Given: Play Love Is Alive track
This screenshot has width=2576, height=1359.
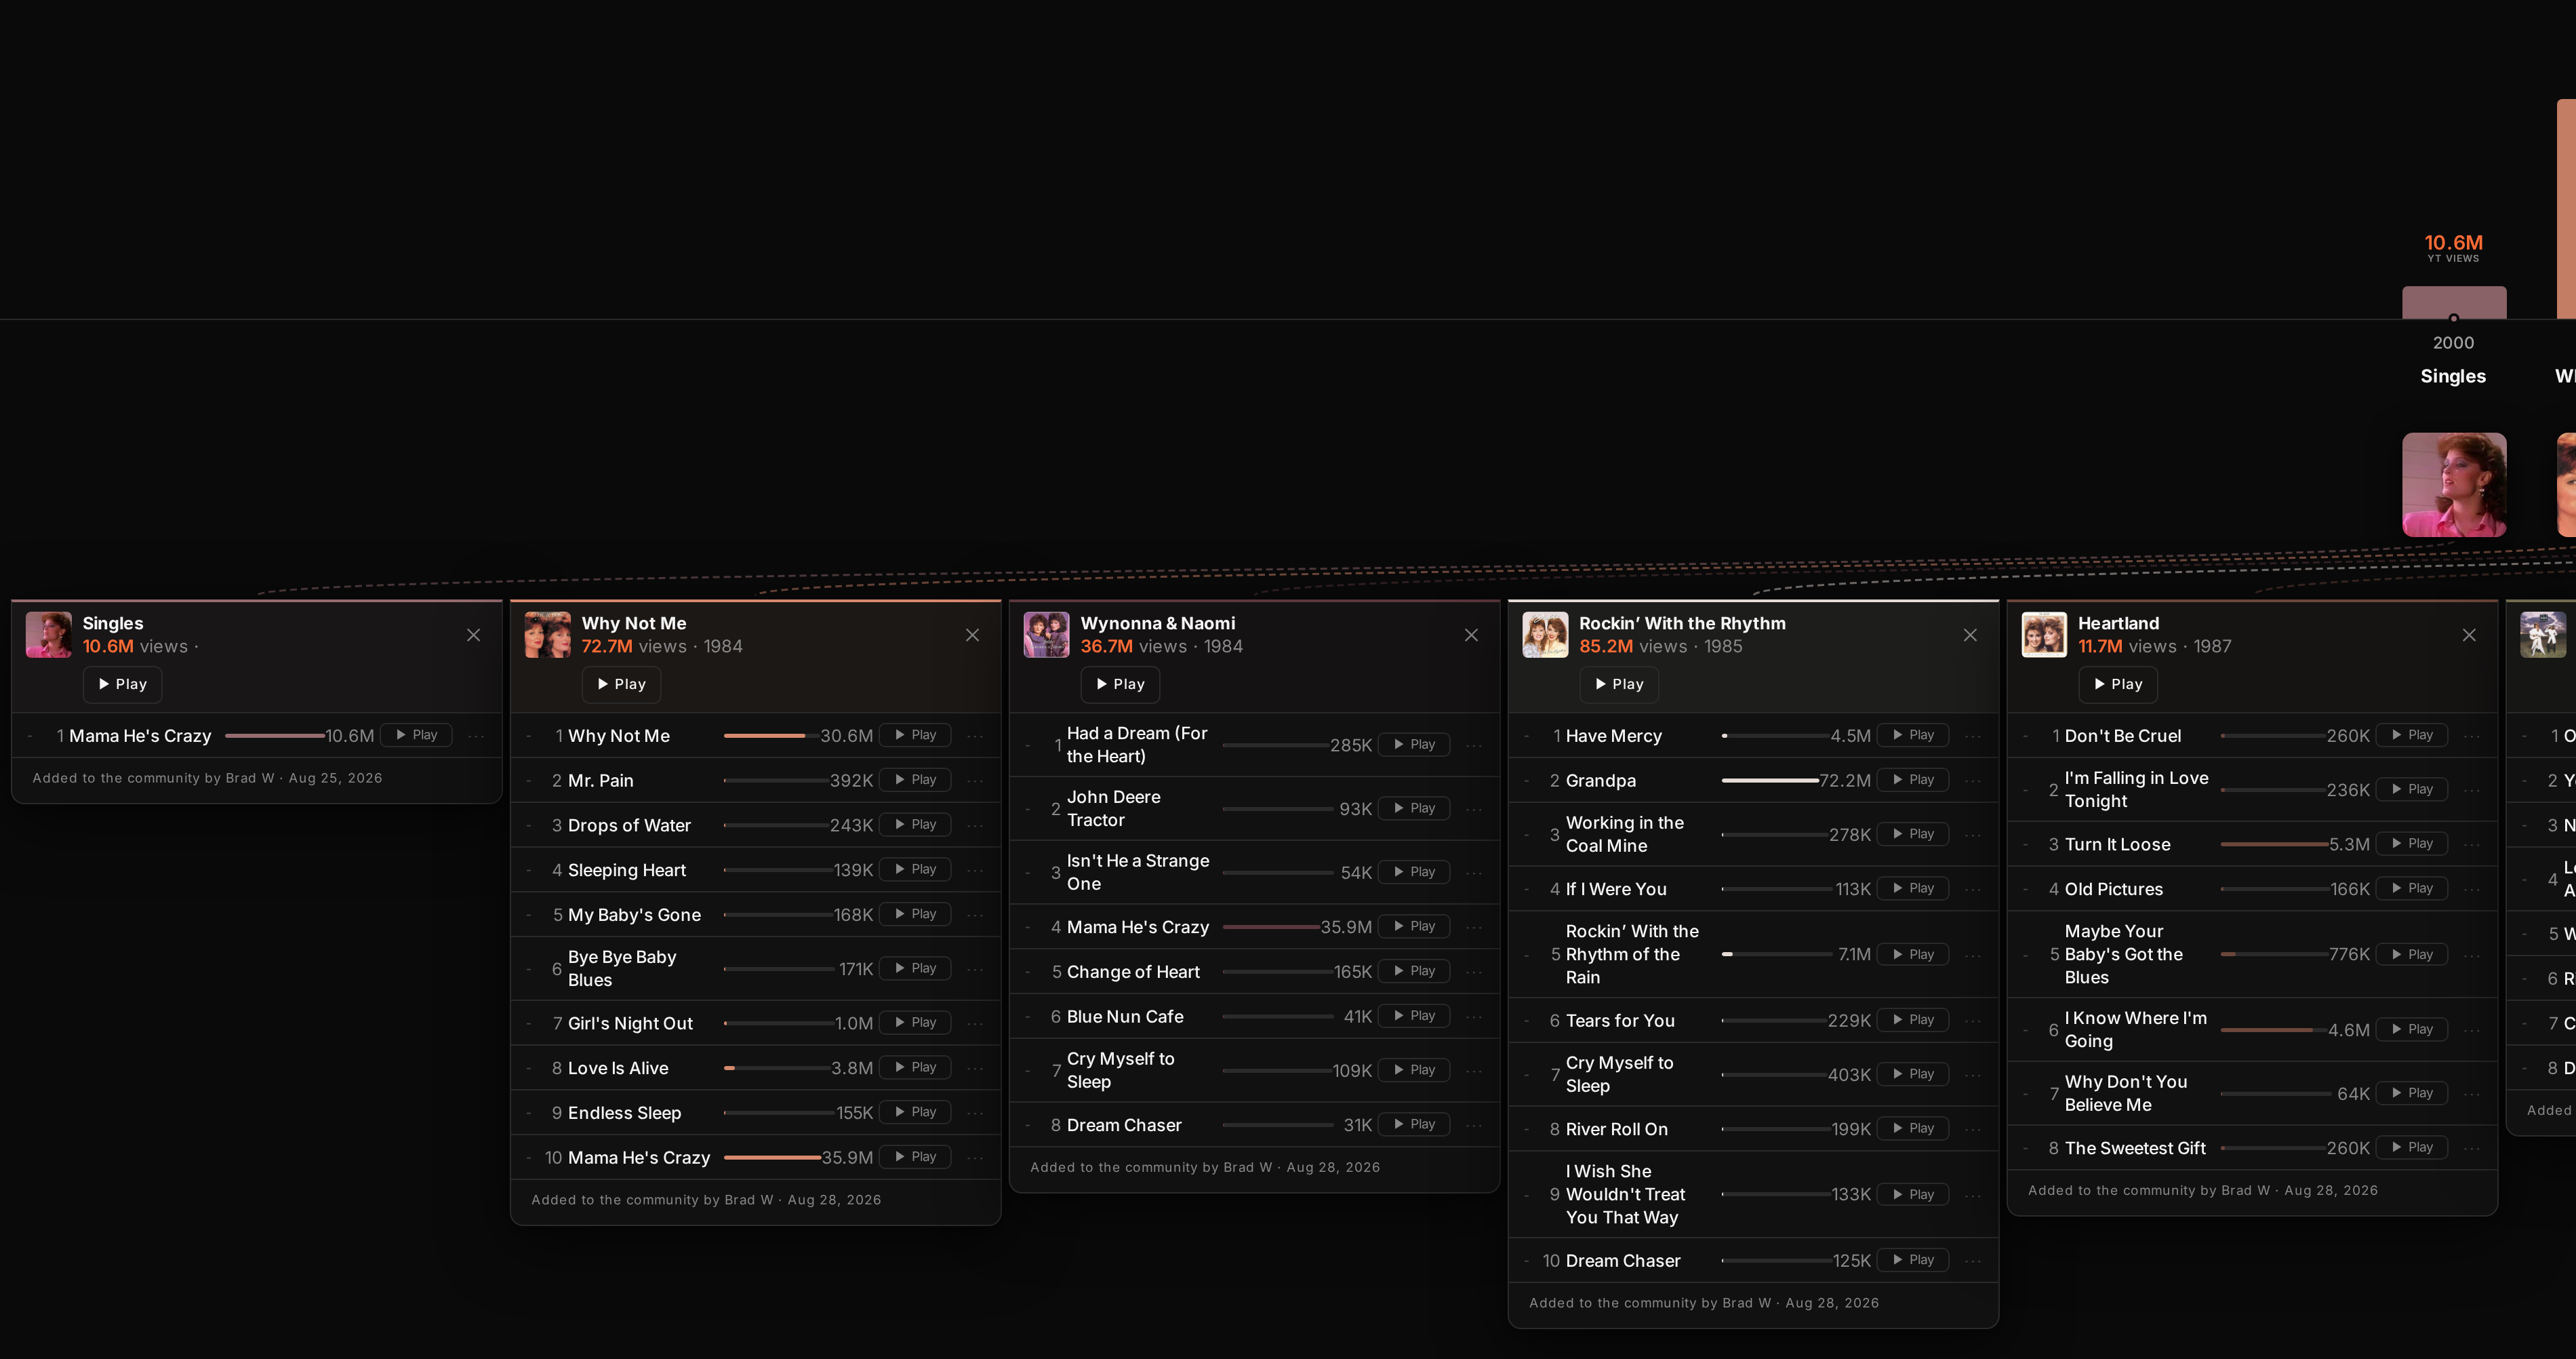Looking at the screenshot, I should 915,1067.
